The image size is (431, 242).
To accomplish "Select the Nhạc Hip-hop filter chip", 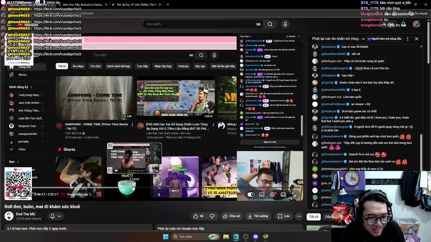I will (x=163, y=66).
